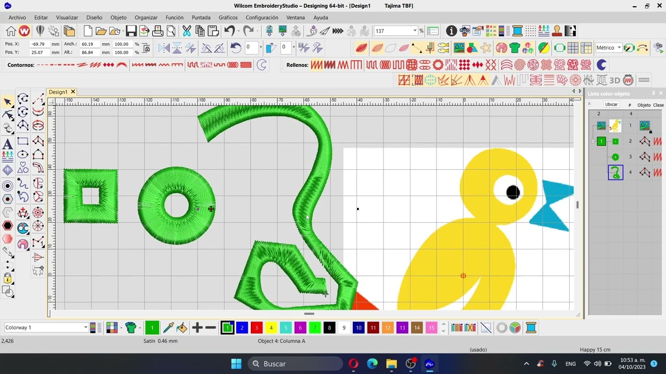The height and width of the screenshot is (374, 666).
Task: Select palette color 2 blue swatch
Action: (242, 328)
